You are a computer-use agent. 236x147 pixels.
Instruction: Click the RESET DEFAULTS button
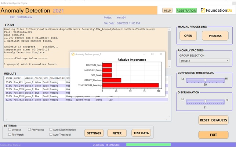tap(213, 120)
